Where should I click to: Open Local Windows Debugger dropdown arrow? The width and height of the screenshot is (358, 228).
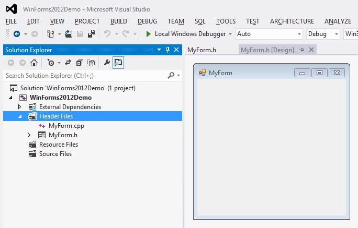[230, 34]
